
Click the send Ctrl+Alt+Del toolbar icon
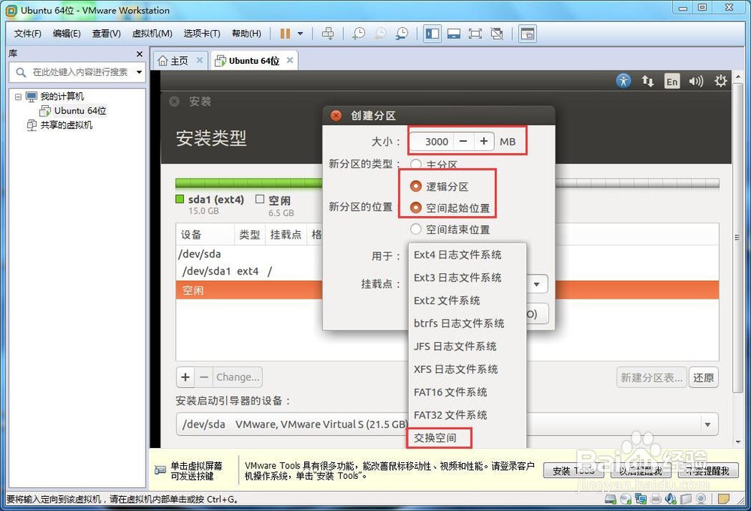coord(328,34)
